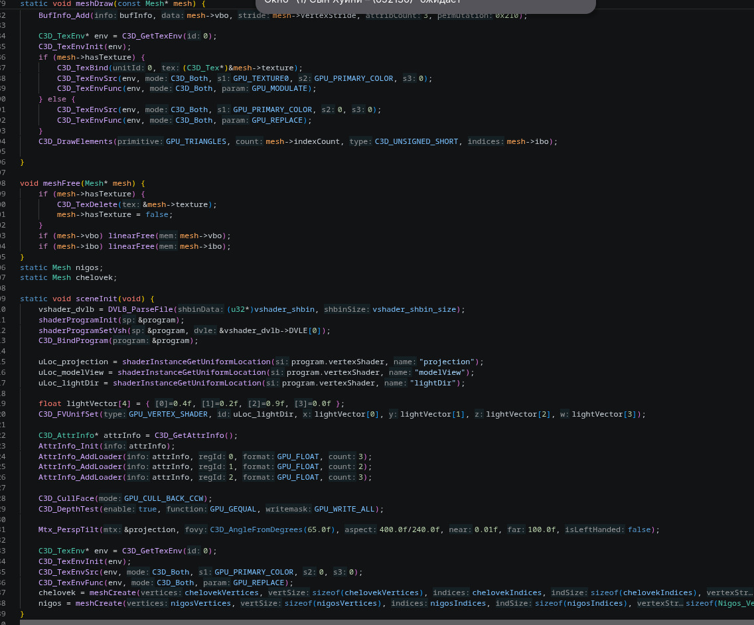
Task: Click meshCreate on the nigos line
Action: (x=99, y=603)
